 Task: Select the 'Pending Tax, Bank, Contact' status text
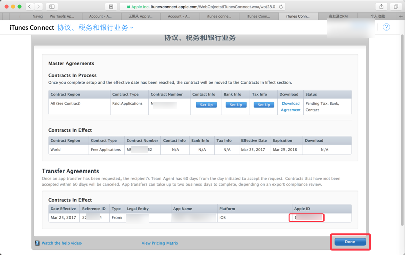322,107
